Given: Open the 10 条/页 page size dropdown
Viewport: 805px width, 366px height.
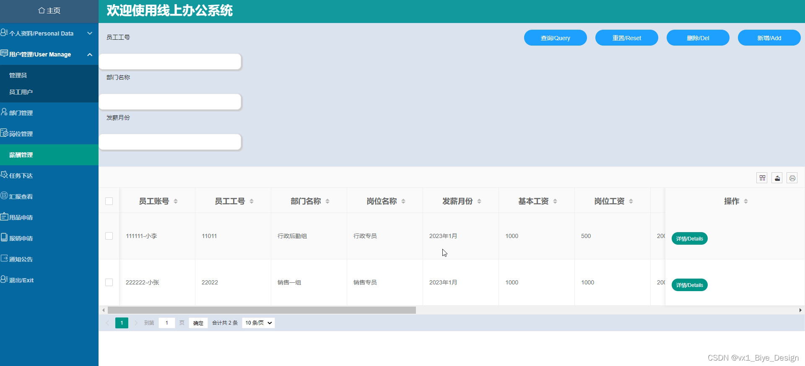Looking at the screenshot, I should [x=258, y=323].
